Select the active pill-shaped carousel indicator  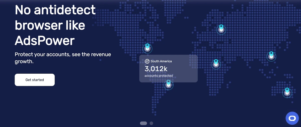click(143, 123)
